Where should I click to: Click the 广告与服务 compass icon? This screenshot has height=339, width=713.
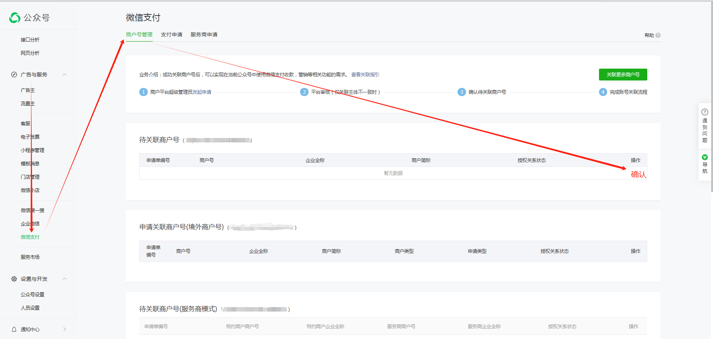tap(14, 75)
